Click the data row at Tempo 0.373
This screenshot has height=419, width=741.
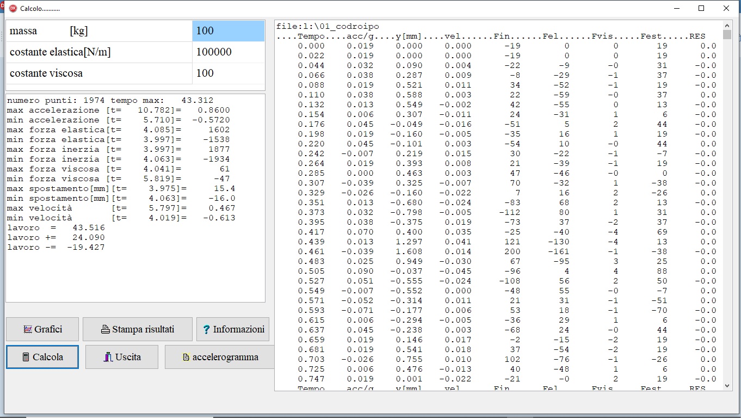click(x=507, y=213)
